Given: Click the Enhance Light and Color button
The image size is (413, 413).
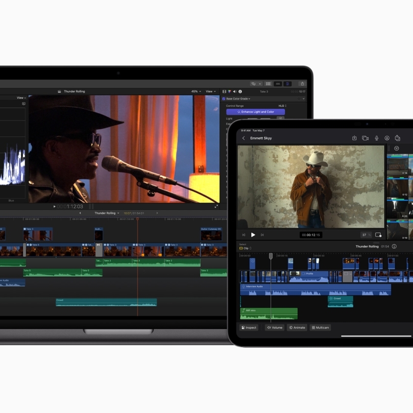Looking at the screenshot, I should point(255,112).
